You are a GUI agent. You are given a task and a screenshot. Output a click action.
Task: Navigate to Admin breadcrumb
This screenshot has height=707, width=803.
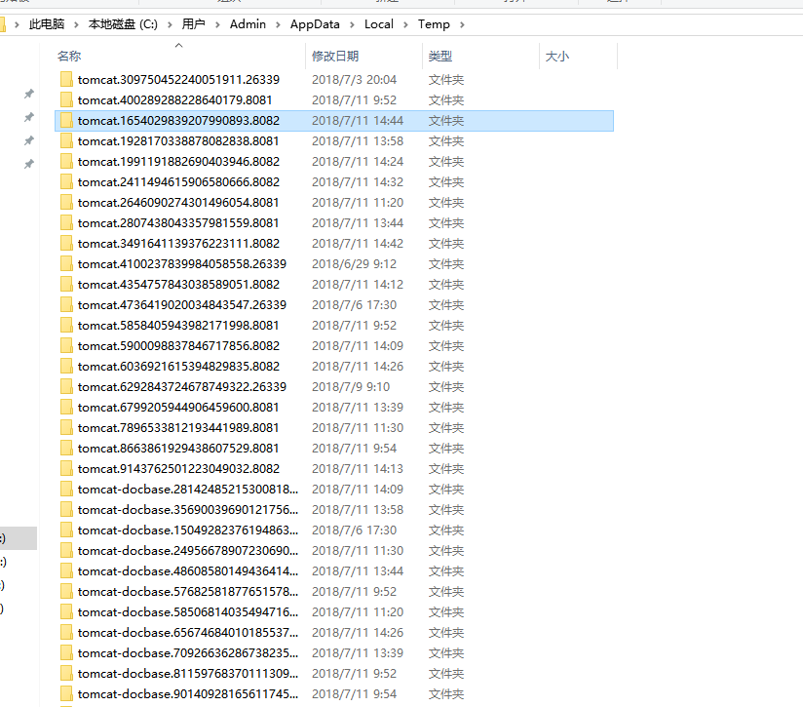tap(248, 24)
